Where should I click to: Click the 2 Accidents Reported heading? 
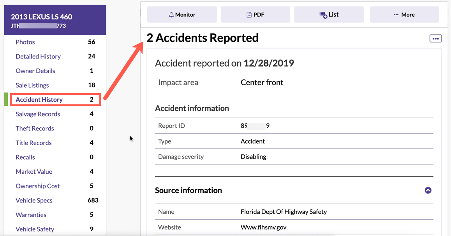point(203,38)
